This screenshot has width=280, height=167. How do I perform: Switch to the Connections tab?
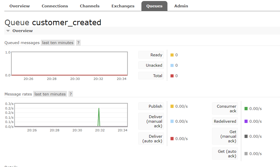click(55, 6)
